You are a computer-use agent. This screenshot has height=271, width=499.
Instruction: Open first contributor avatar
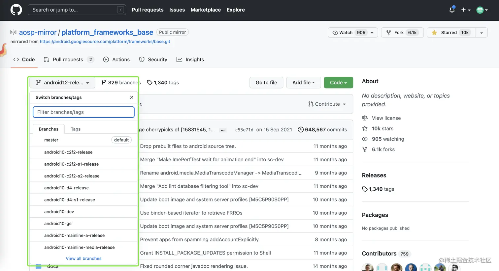[368, 268]
